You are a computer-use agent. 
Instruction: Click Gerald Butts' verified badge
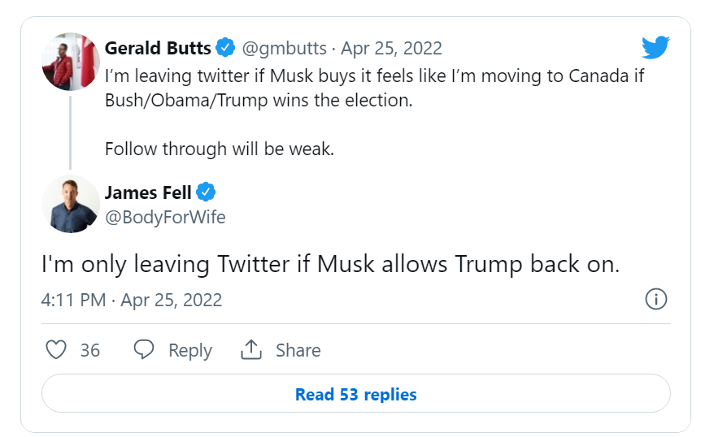click(x=225, y=48)
